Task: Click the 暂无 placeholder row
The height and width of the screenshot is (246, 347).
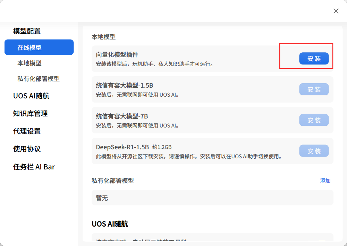Action: coord(212,198)
